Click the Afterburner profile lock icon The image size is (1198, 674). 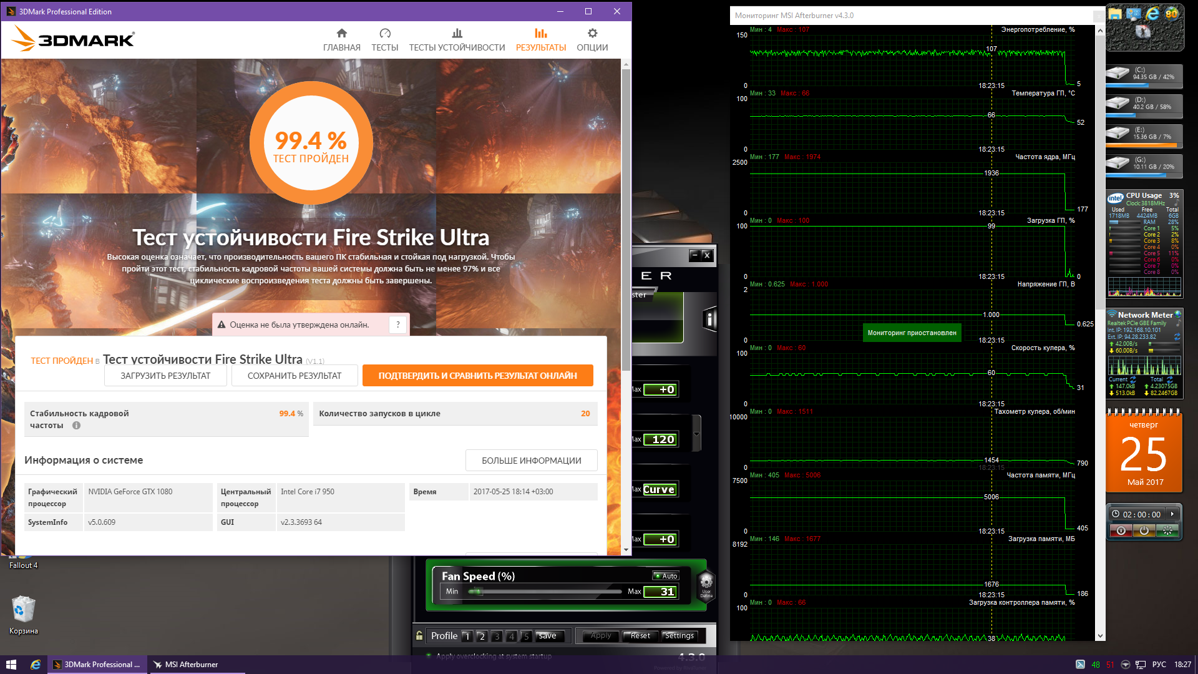point(419,635)
